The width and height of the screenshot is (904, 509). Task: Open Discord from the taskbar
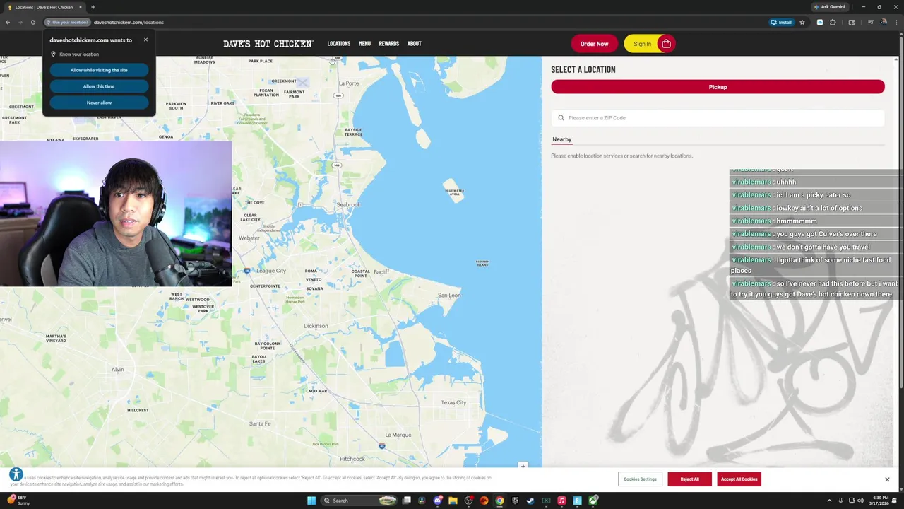(x=437, y=501)
